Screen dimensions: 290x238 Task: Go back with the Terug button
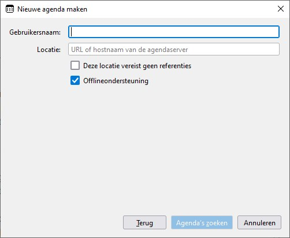coord(144,222)
